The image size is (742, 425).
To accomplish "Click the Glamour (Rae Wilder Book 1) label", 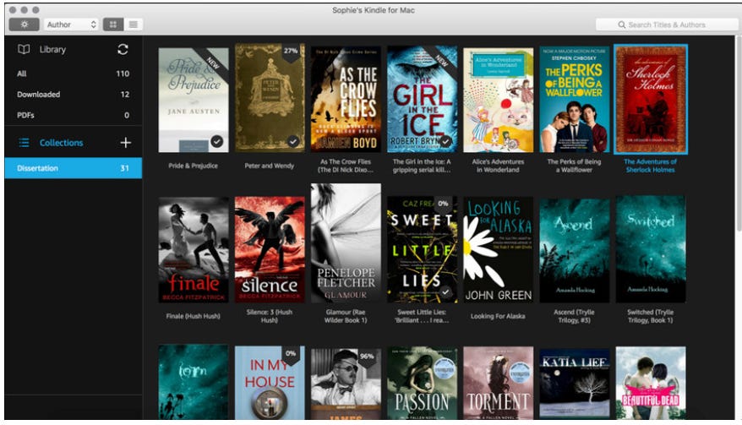I will (x=346, y=316).
